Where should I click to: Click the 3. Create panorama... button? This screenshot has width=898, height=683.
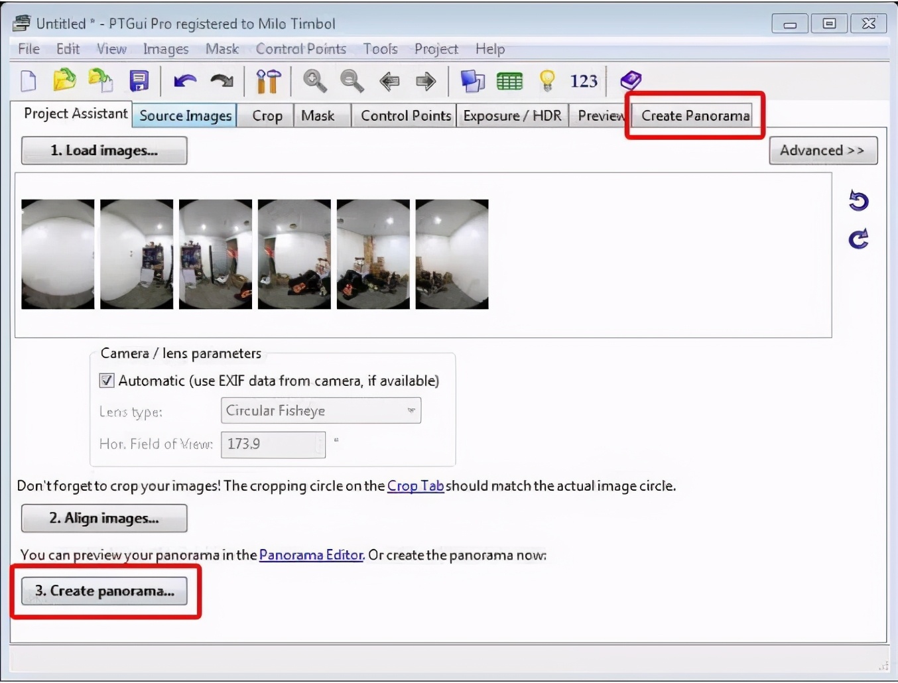pos(104,591)
